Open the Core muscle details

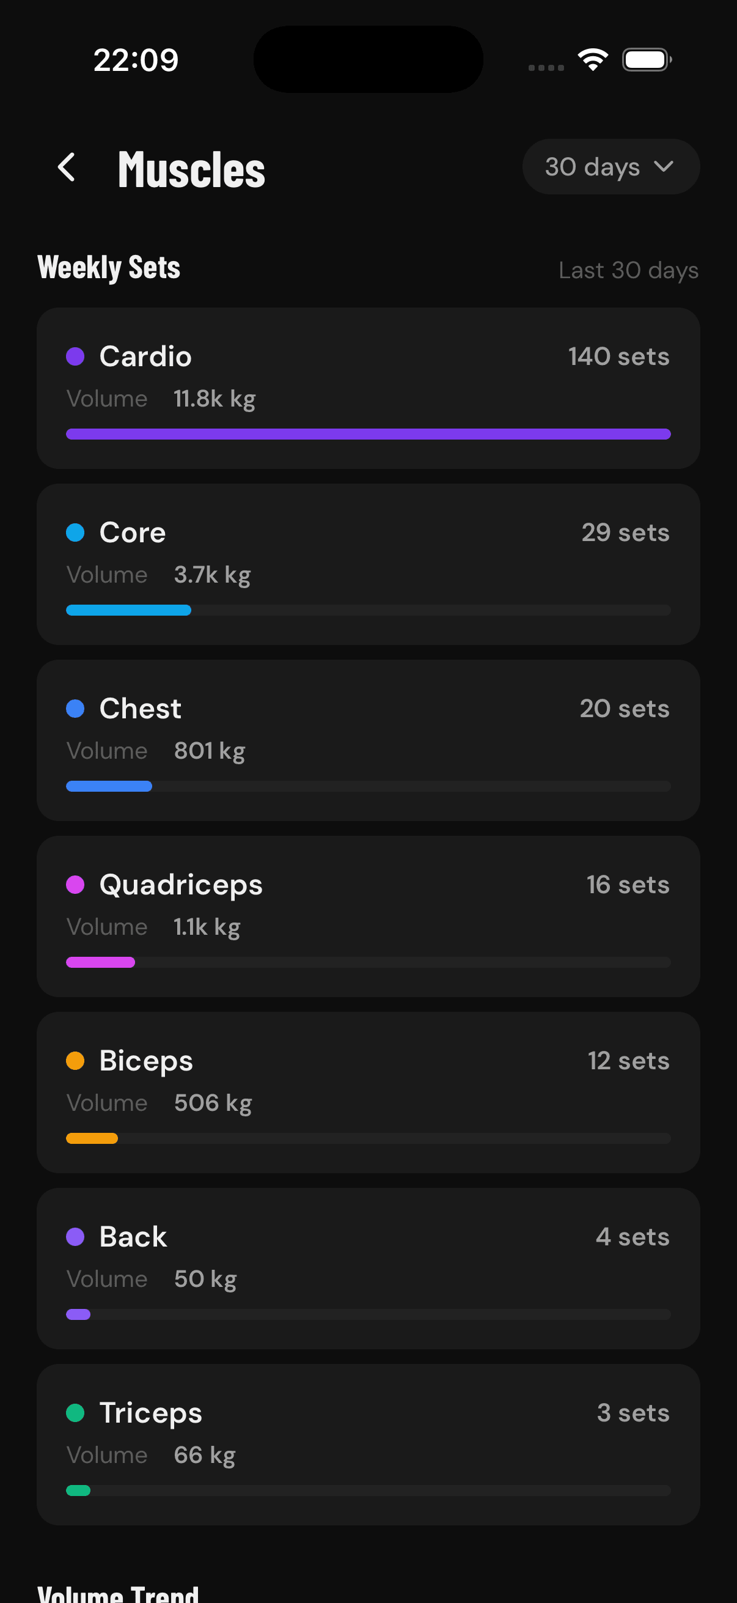tap(368, 562)
